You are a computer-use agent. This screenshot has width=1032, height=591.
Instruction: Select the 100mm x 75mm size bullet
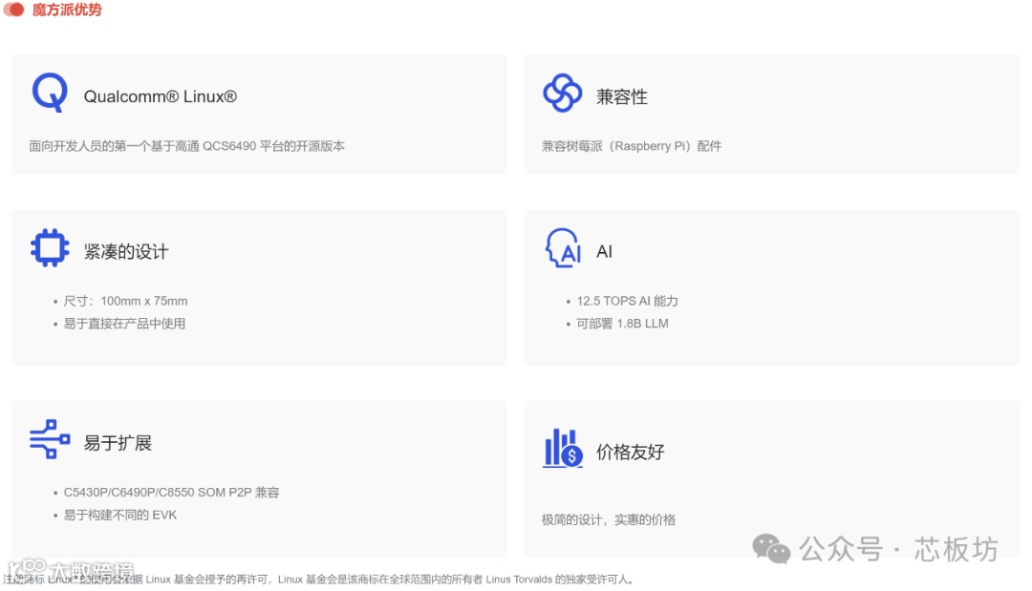tap(126, 301)
